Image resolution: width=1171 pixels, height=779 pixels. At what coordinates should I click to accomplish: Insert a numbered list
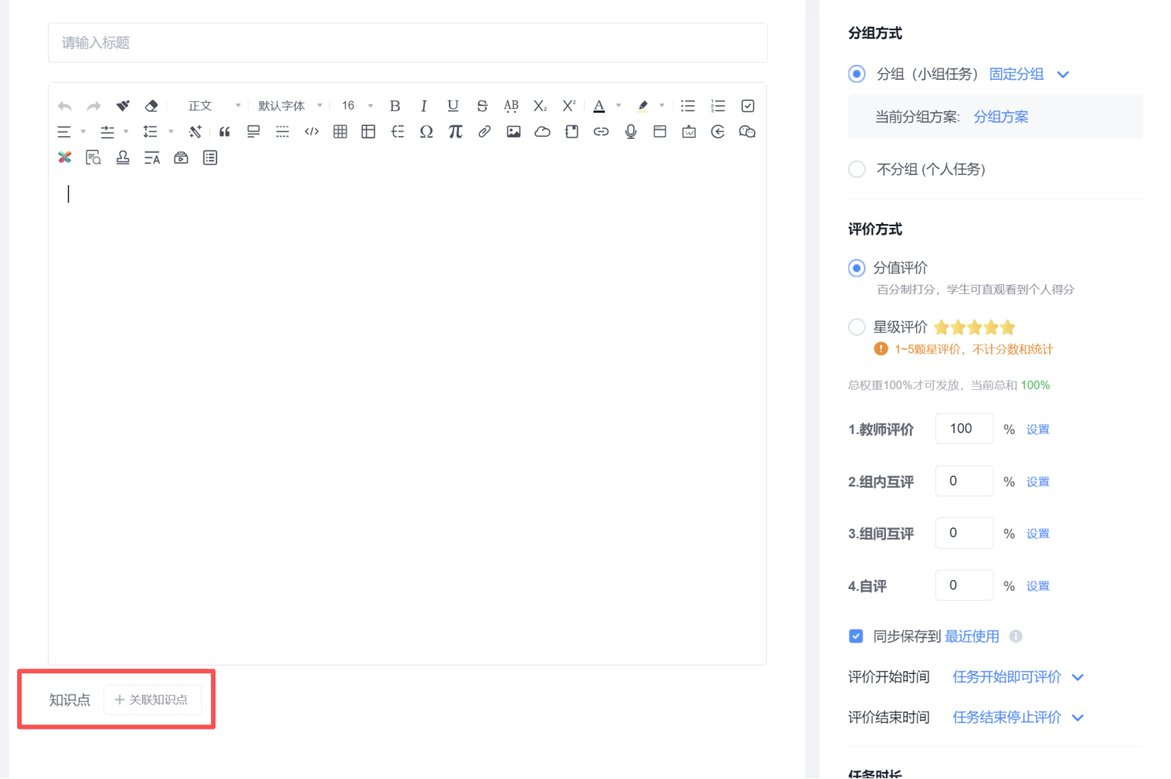pos(718,106)
